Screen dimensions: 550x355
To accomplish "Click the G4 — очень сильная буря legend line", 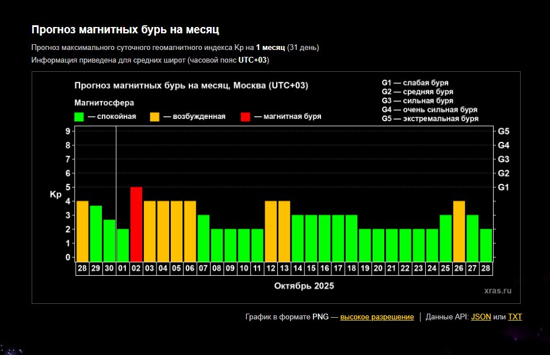I will point(429,110).
